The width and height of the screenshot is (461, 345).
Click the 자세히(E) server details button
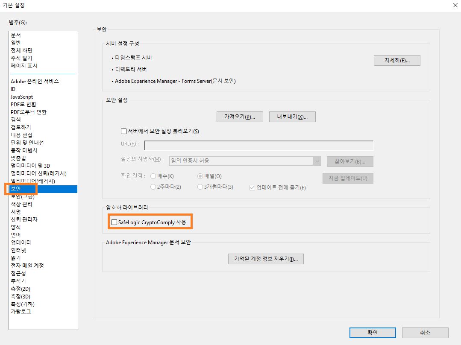point(396,60)
